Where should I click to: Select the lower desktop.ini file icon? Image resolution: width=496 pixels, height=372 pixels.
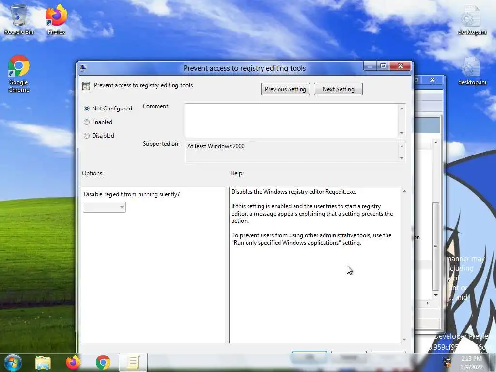tap(472, 71)
